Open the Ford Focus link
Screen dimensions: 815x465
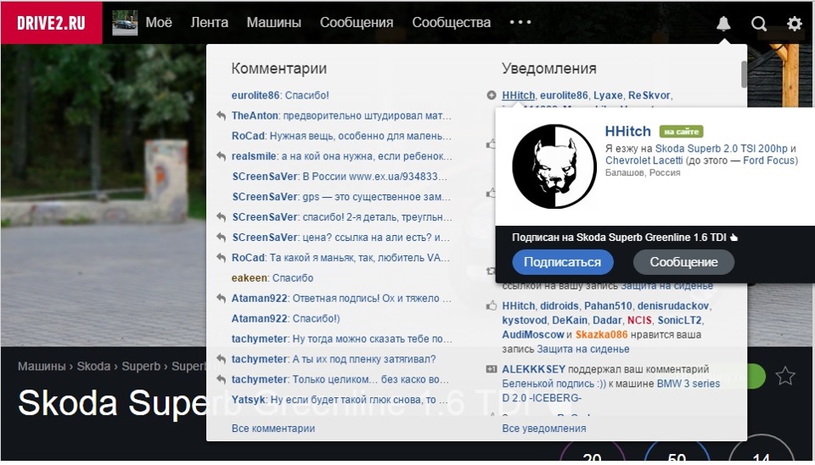769,160
